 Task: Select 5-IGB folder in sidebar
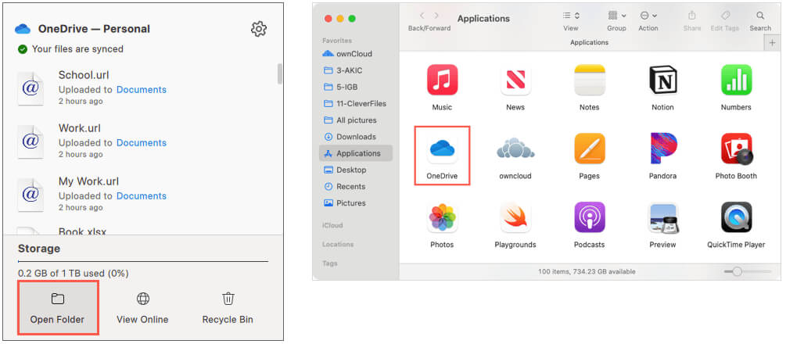(354, 87)
